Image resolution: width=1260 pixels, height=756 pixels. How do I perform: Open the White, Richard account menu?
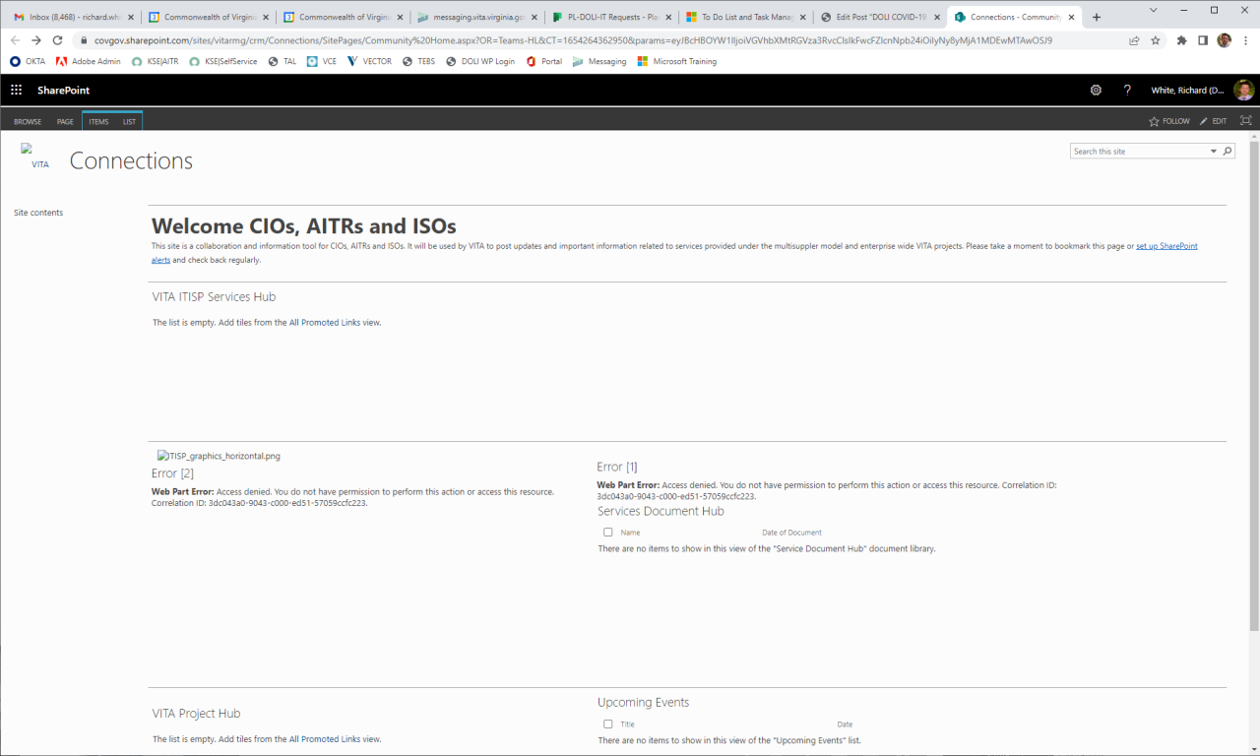coord(1188,91)
